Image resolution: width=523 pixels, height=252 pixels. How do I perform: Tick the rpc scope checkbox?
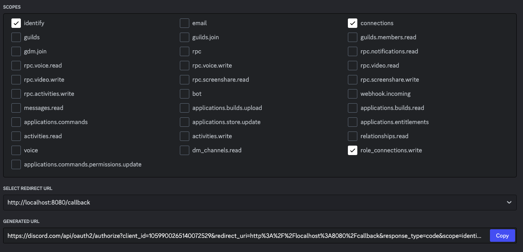click(x=185, y=51)
